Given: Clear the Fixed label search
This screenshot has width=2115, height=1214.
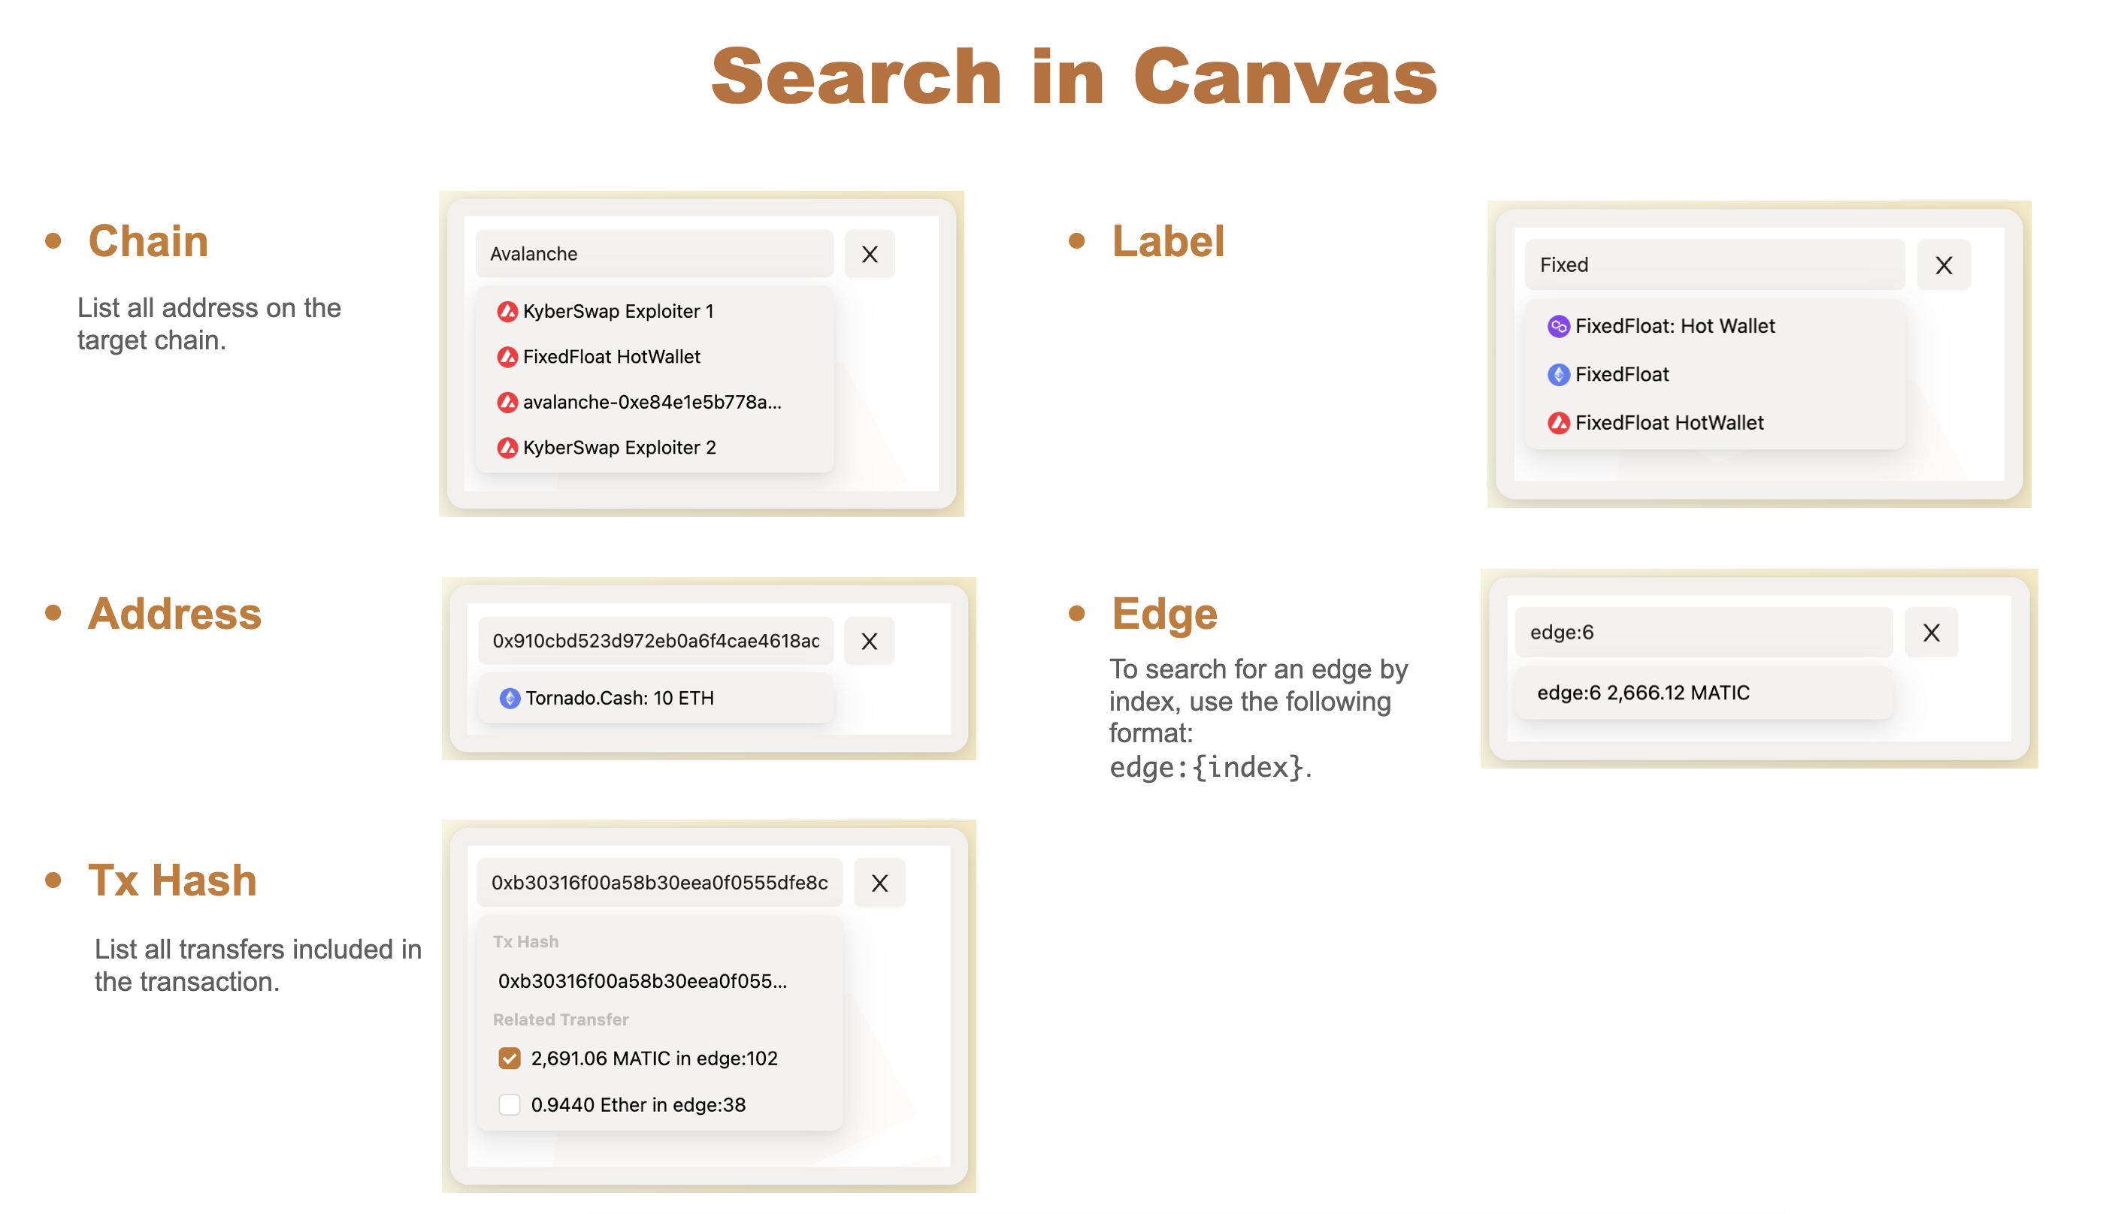Looking at the screenshot, I should point(1942,265).
